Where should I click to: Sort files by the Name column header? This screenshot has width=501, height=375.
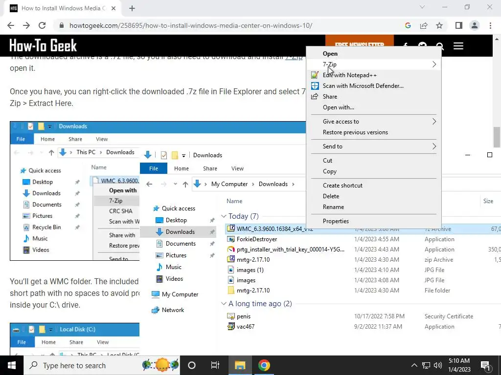tap(234, 201)
